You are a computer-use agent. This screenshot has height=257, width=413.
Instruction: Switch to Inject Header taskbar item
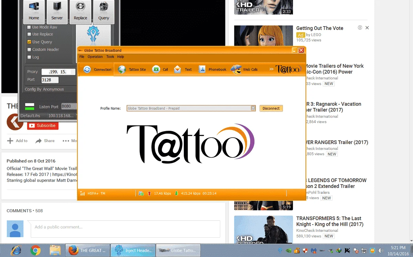[x=133, y=250]
